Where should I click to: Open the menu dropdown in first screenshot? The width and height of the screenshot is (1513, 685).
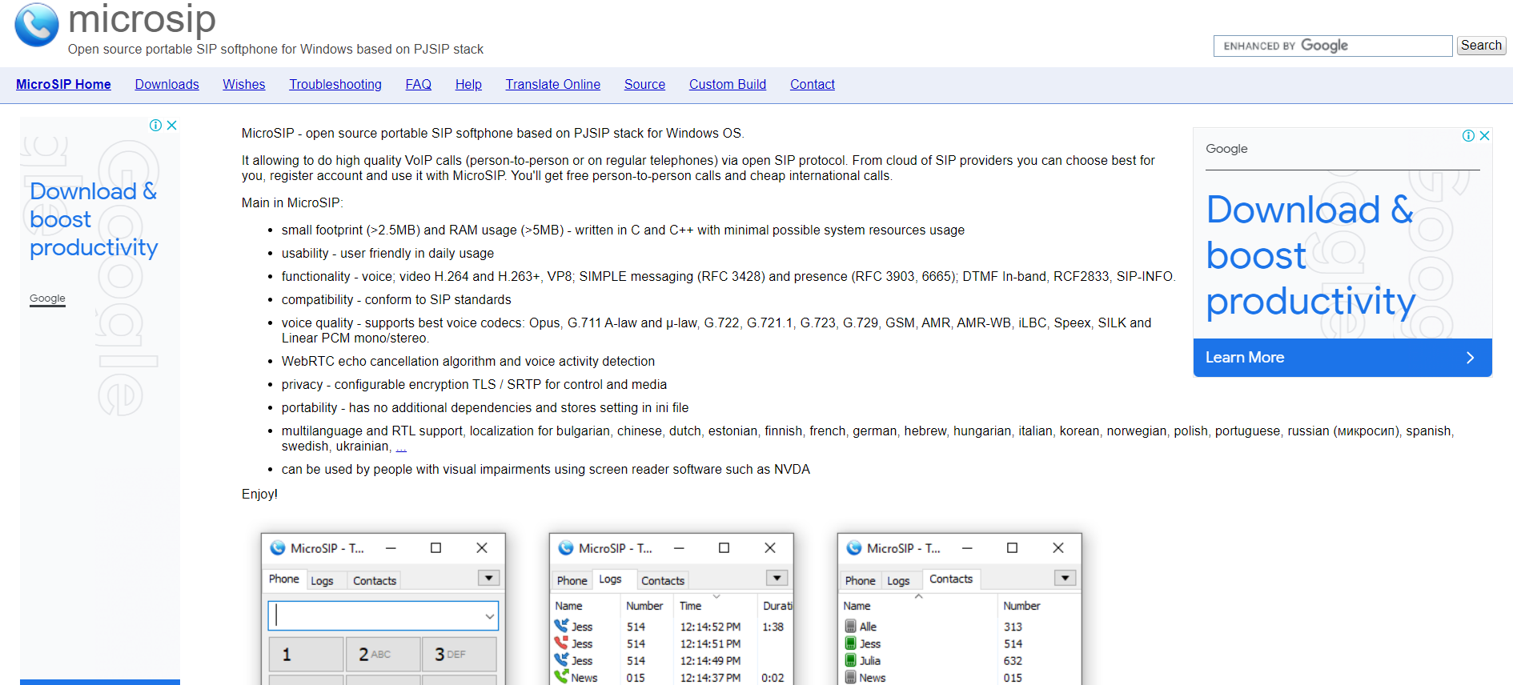(x=488, y=578)
